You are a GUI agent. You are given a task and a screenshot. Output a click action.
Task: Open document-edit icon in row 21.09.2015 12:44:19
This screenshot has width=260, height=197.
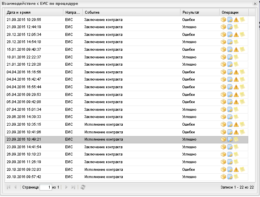[x=230, y=27]
